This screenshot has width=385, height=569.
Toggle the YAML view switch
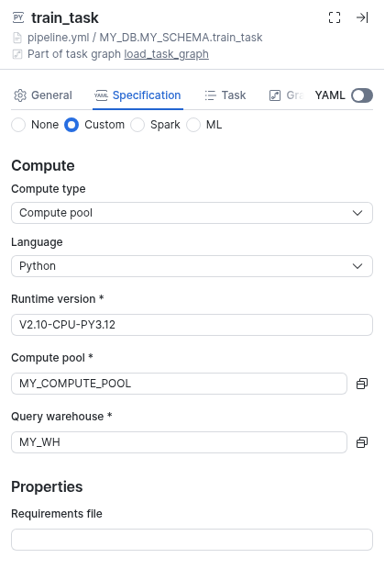[362, 95]
